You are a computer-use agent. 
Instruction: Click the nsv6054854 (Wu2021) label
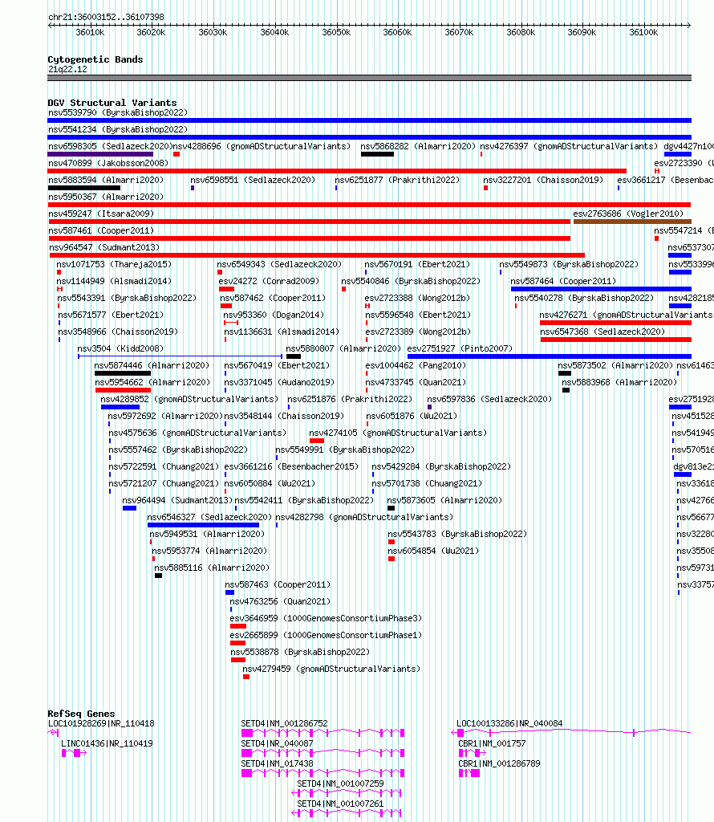click(433, 551)
